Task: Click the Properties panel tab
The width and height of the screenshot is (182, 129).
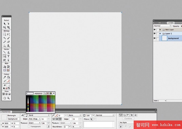Action: (x=6, y=112)
